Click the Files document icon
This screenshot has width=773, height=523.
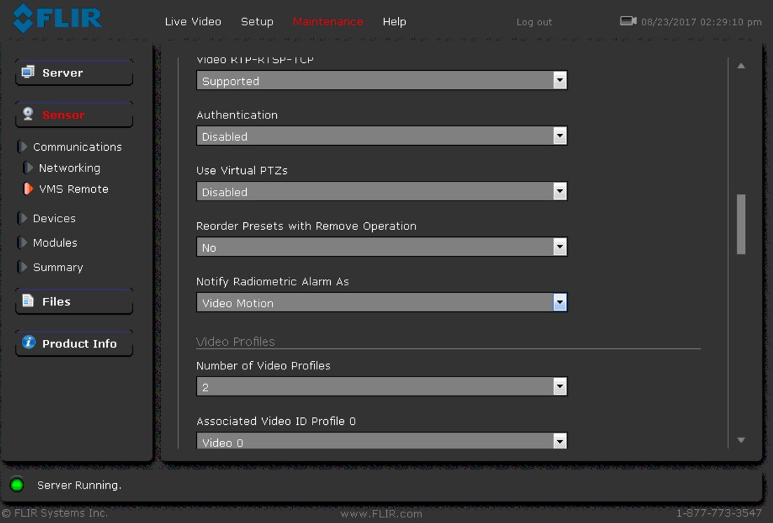coord(28,301)
